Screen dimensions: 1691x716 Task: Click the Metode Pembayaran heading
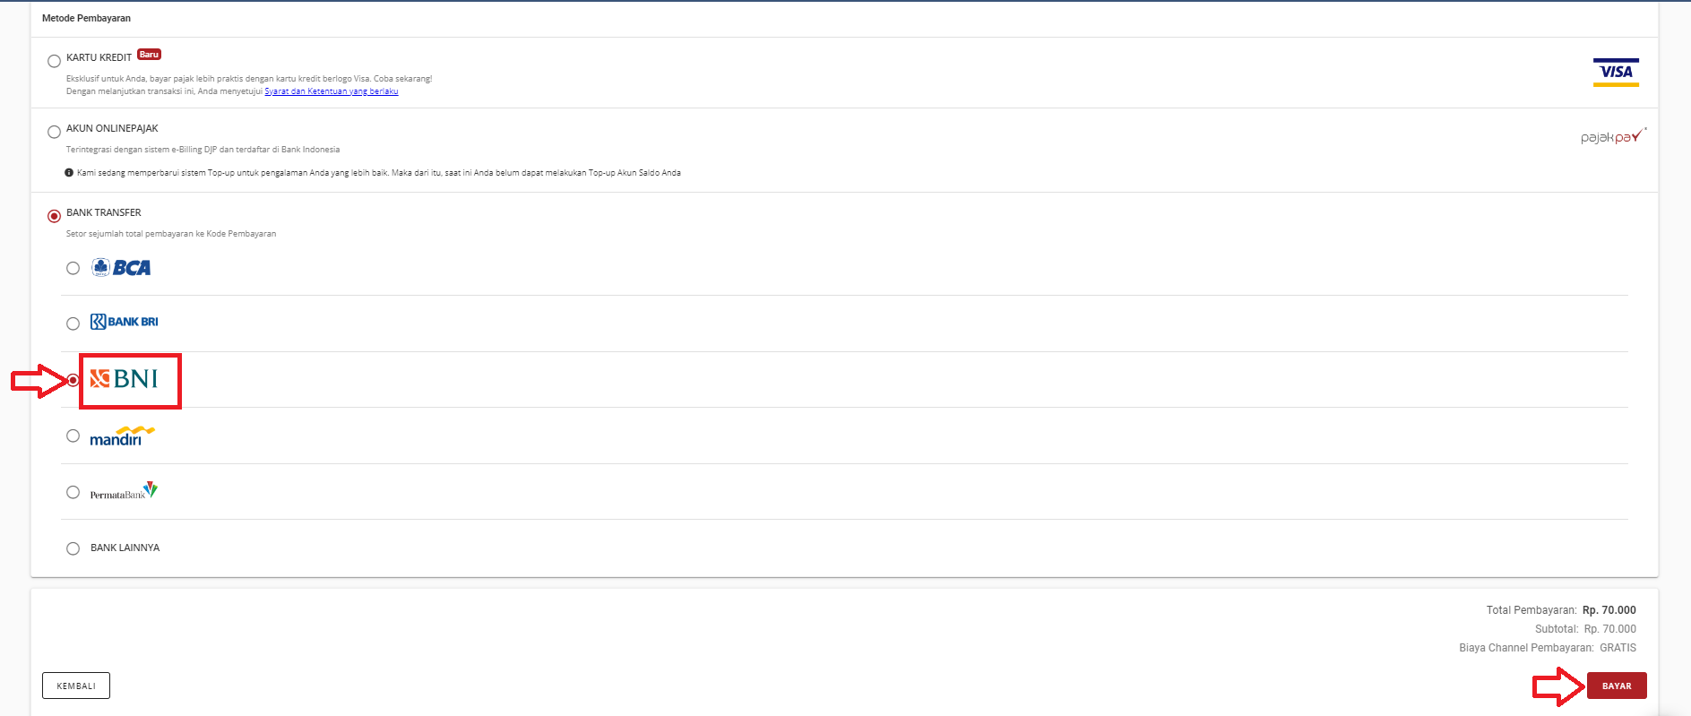86,18
